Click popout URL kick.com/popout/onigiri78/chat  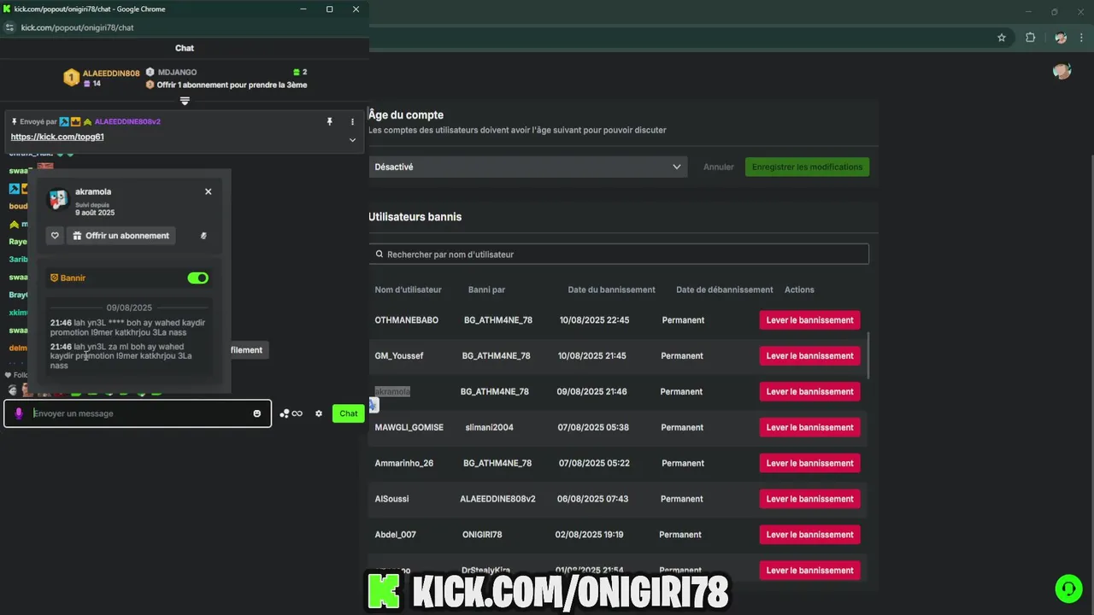coord(78,27)
